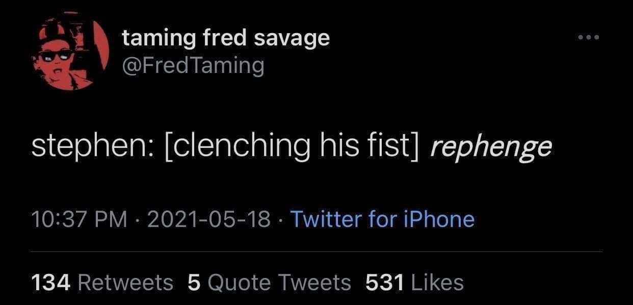The width and height of the screenshot is (633, 305).
Task: Open the "taming fred savage" display name
Action: pyautogui.click(x=226, y=38)
